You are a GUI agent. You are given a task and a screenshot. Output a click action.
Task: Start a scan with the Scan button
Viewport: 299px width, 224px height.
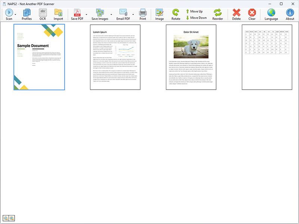[9, 15]
